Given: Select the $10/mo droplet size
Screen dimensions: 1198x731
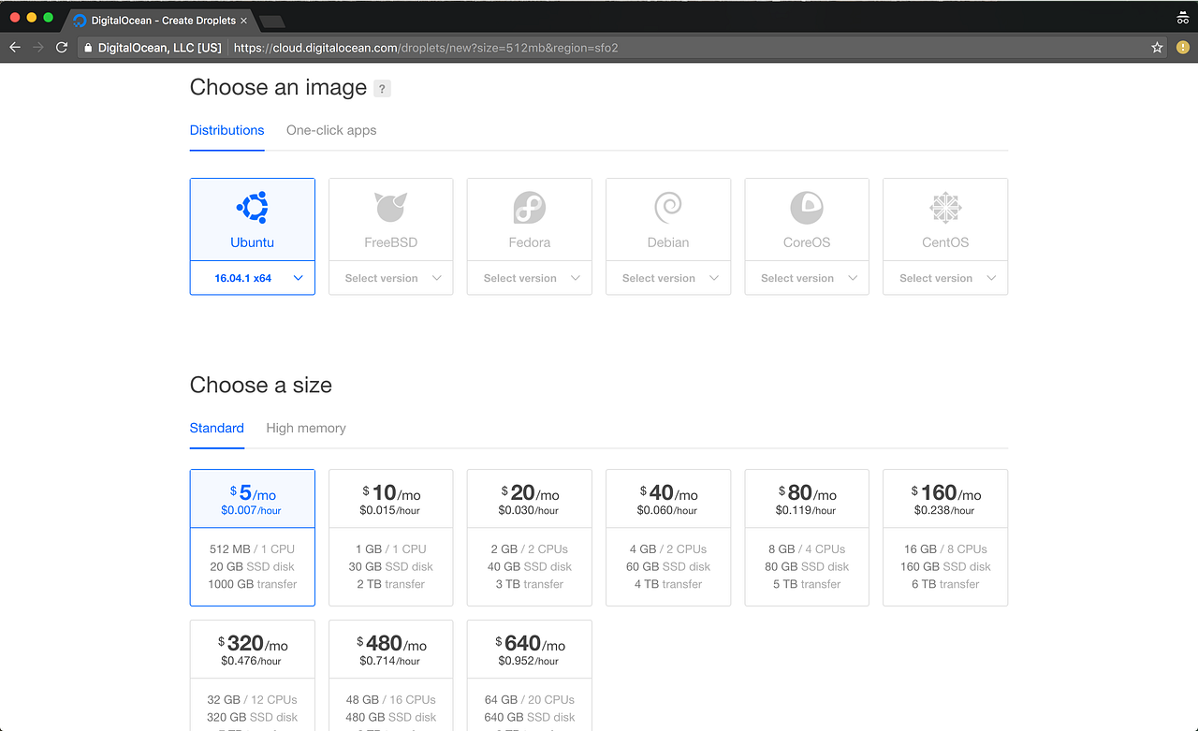Looking at the screenshot, I should click(x=390, y=537).
